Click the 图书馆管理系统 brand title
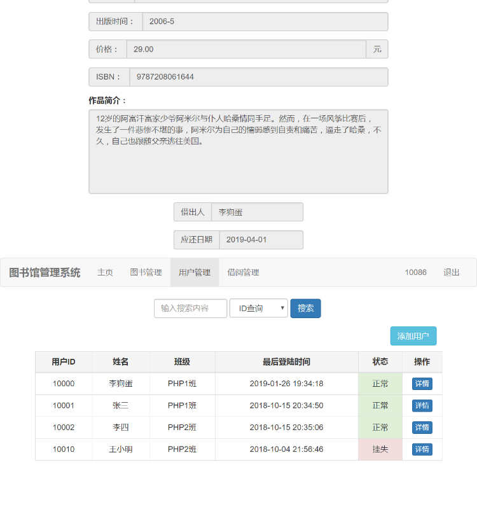Screen dimensions: 477x509 [x=45, y=272]
